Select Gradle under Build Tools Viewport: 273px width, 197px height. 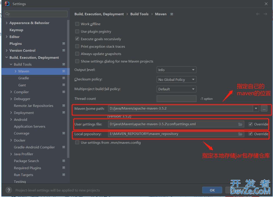click(23, 78)
